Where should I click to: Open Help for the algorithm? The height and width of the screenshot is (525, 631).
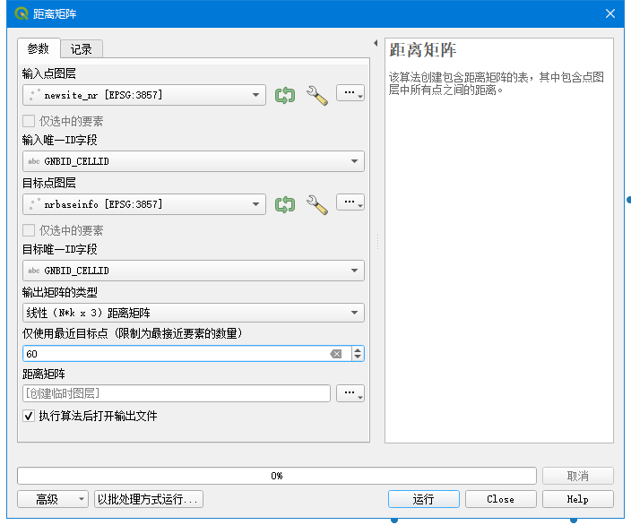(578, 499)
